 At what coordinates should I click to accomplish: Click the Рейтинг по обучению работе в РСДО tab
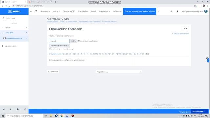[x=139, y=11]
